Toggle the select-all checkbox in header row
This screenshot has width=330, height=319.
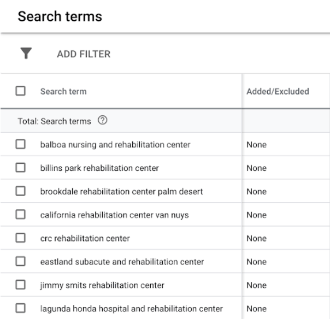click(21, 92)
